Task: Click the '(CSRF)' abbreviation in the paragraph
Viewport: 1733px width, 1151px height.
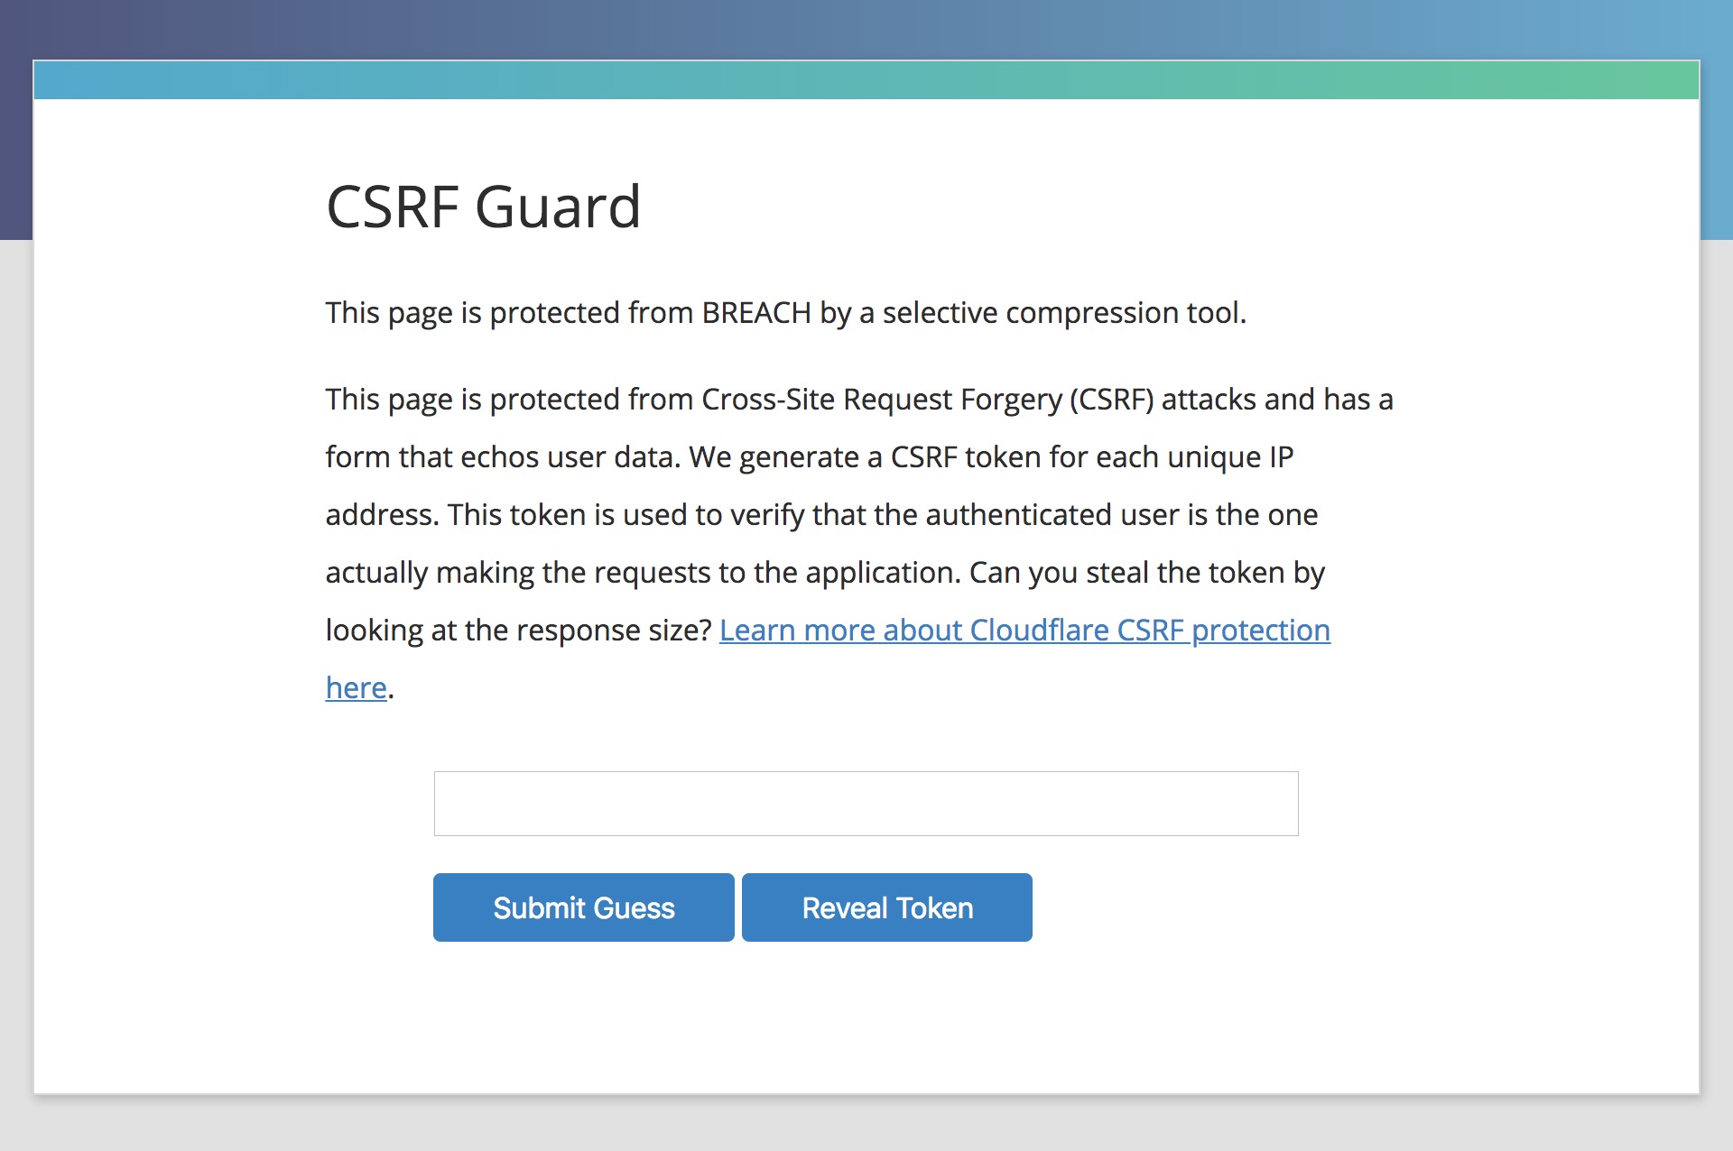Action: pyautogui.click(x=1112, y=400)
